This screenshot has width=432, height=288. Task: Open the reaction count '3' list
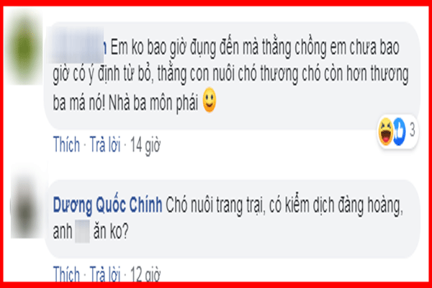[412, 130]
